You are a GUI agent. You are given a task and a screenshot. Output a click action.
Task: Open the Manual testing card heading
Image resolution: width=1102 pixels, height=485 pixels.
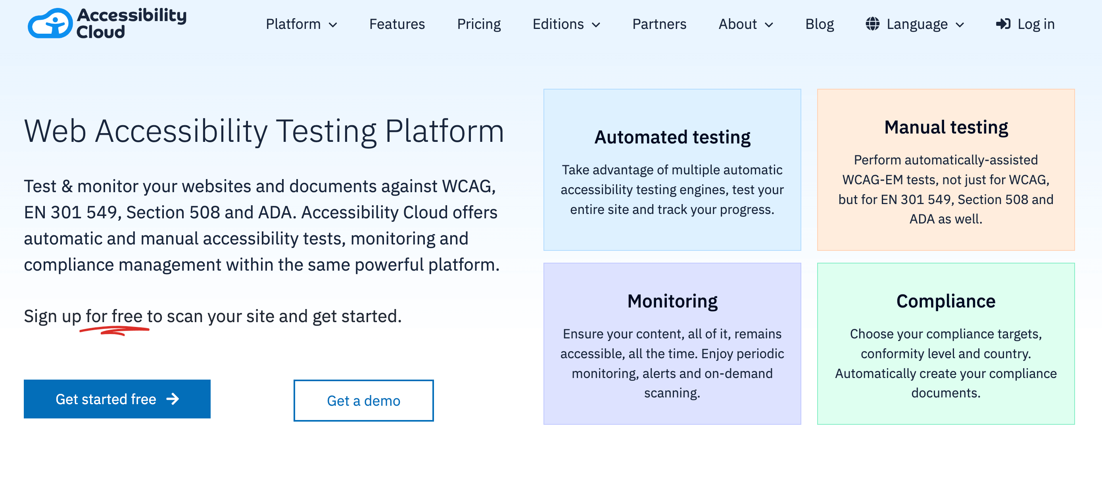[946, 127]
